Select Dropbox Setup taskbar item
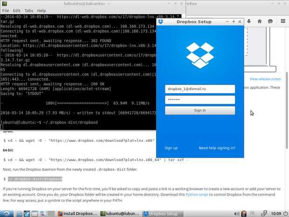 coord(163,214)
